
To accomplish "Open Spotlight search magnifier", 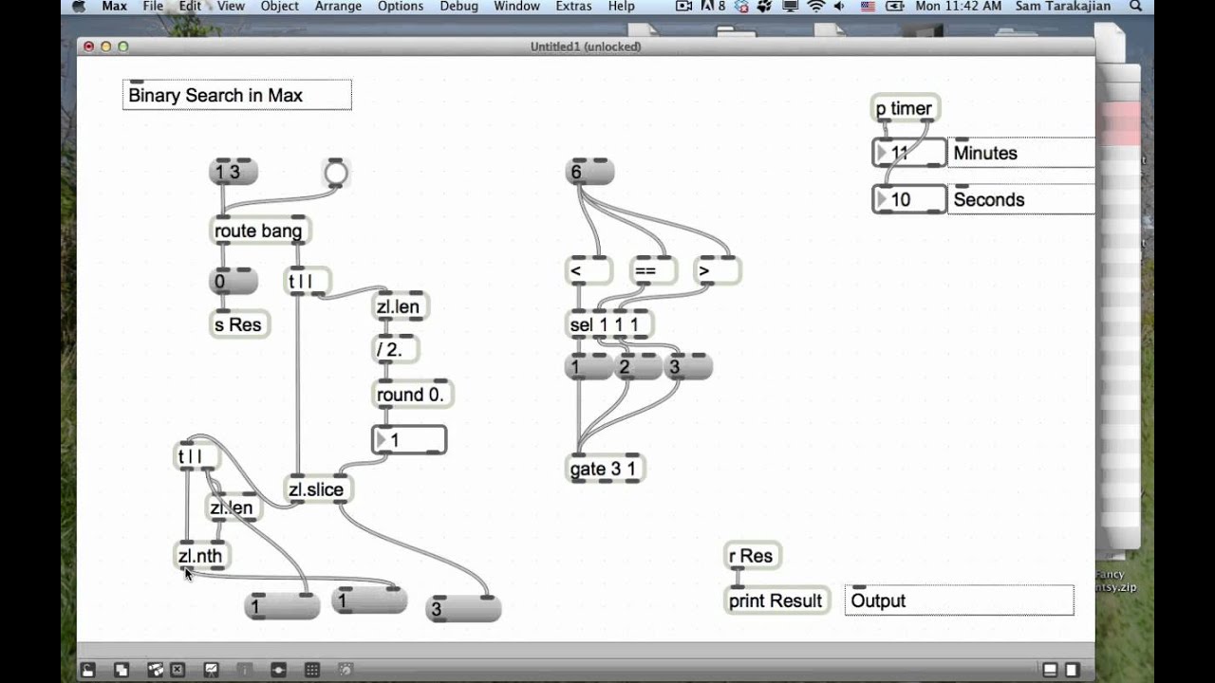I will click(x=1136, y=7).
